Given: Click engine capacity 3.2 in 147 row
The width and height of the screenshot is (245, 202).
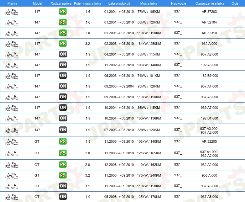Looking at the screenshot, I should (87, 44).
